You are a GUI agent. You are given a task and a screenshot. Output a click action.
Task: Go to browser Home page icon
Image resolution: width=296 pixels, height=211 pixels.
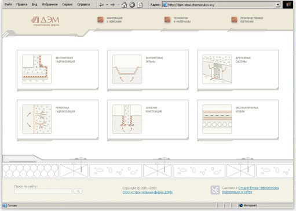(x=124, y=5)
